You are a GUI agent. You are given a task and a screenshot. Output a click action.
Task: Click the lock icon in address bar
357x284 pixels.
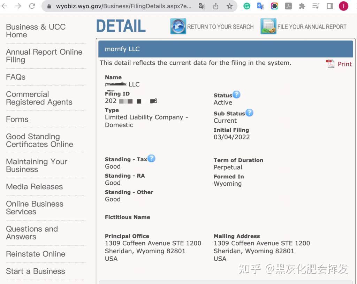coord(49,6)
